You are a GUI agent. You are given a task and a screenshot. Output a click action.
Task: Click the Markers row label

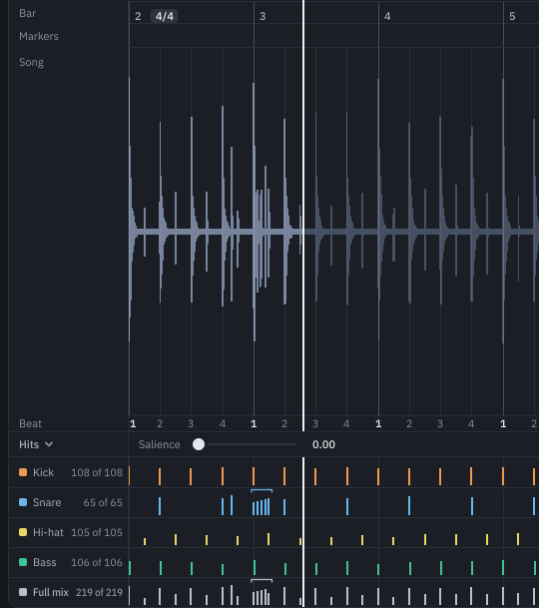[39, 36]
